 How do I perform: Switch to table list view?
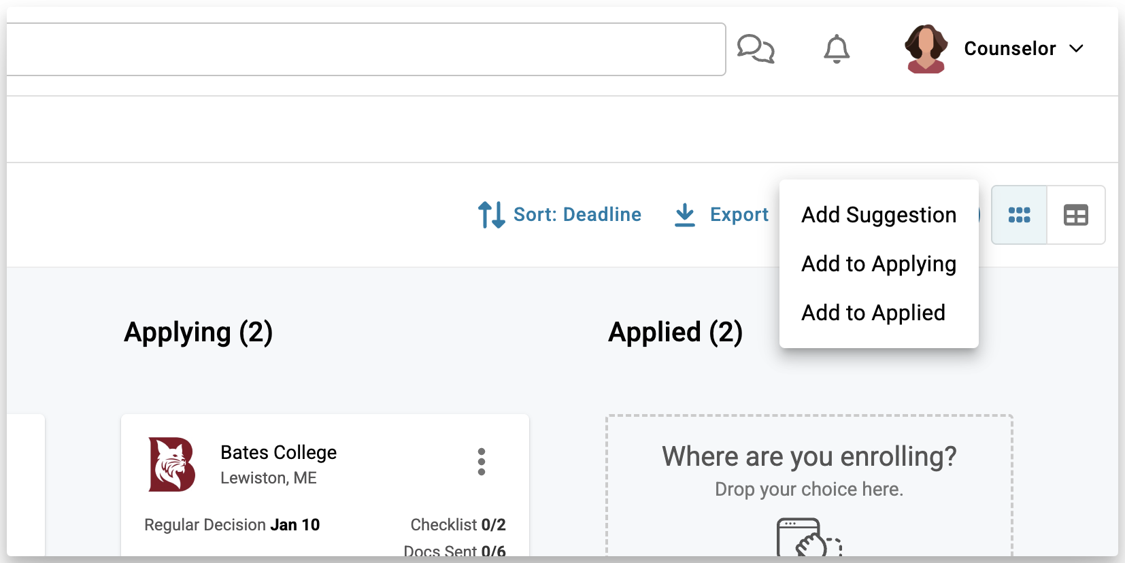pos(1076,215)
